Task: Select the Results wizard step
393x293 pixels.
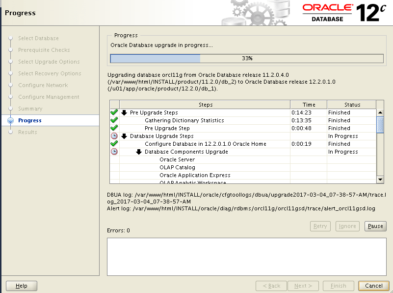Action: coord(27,132)
